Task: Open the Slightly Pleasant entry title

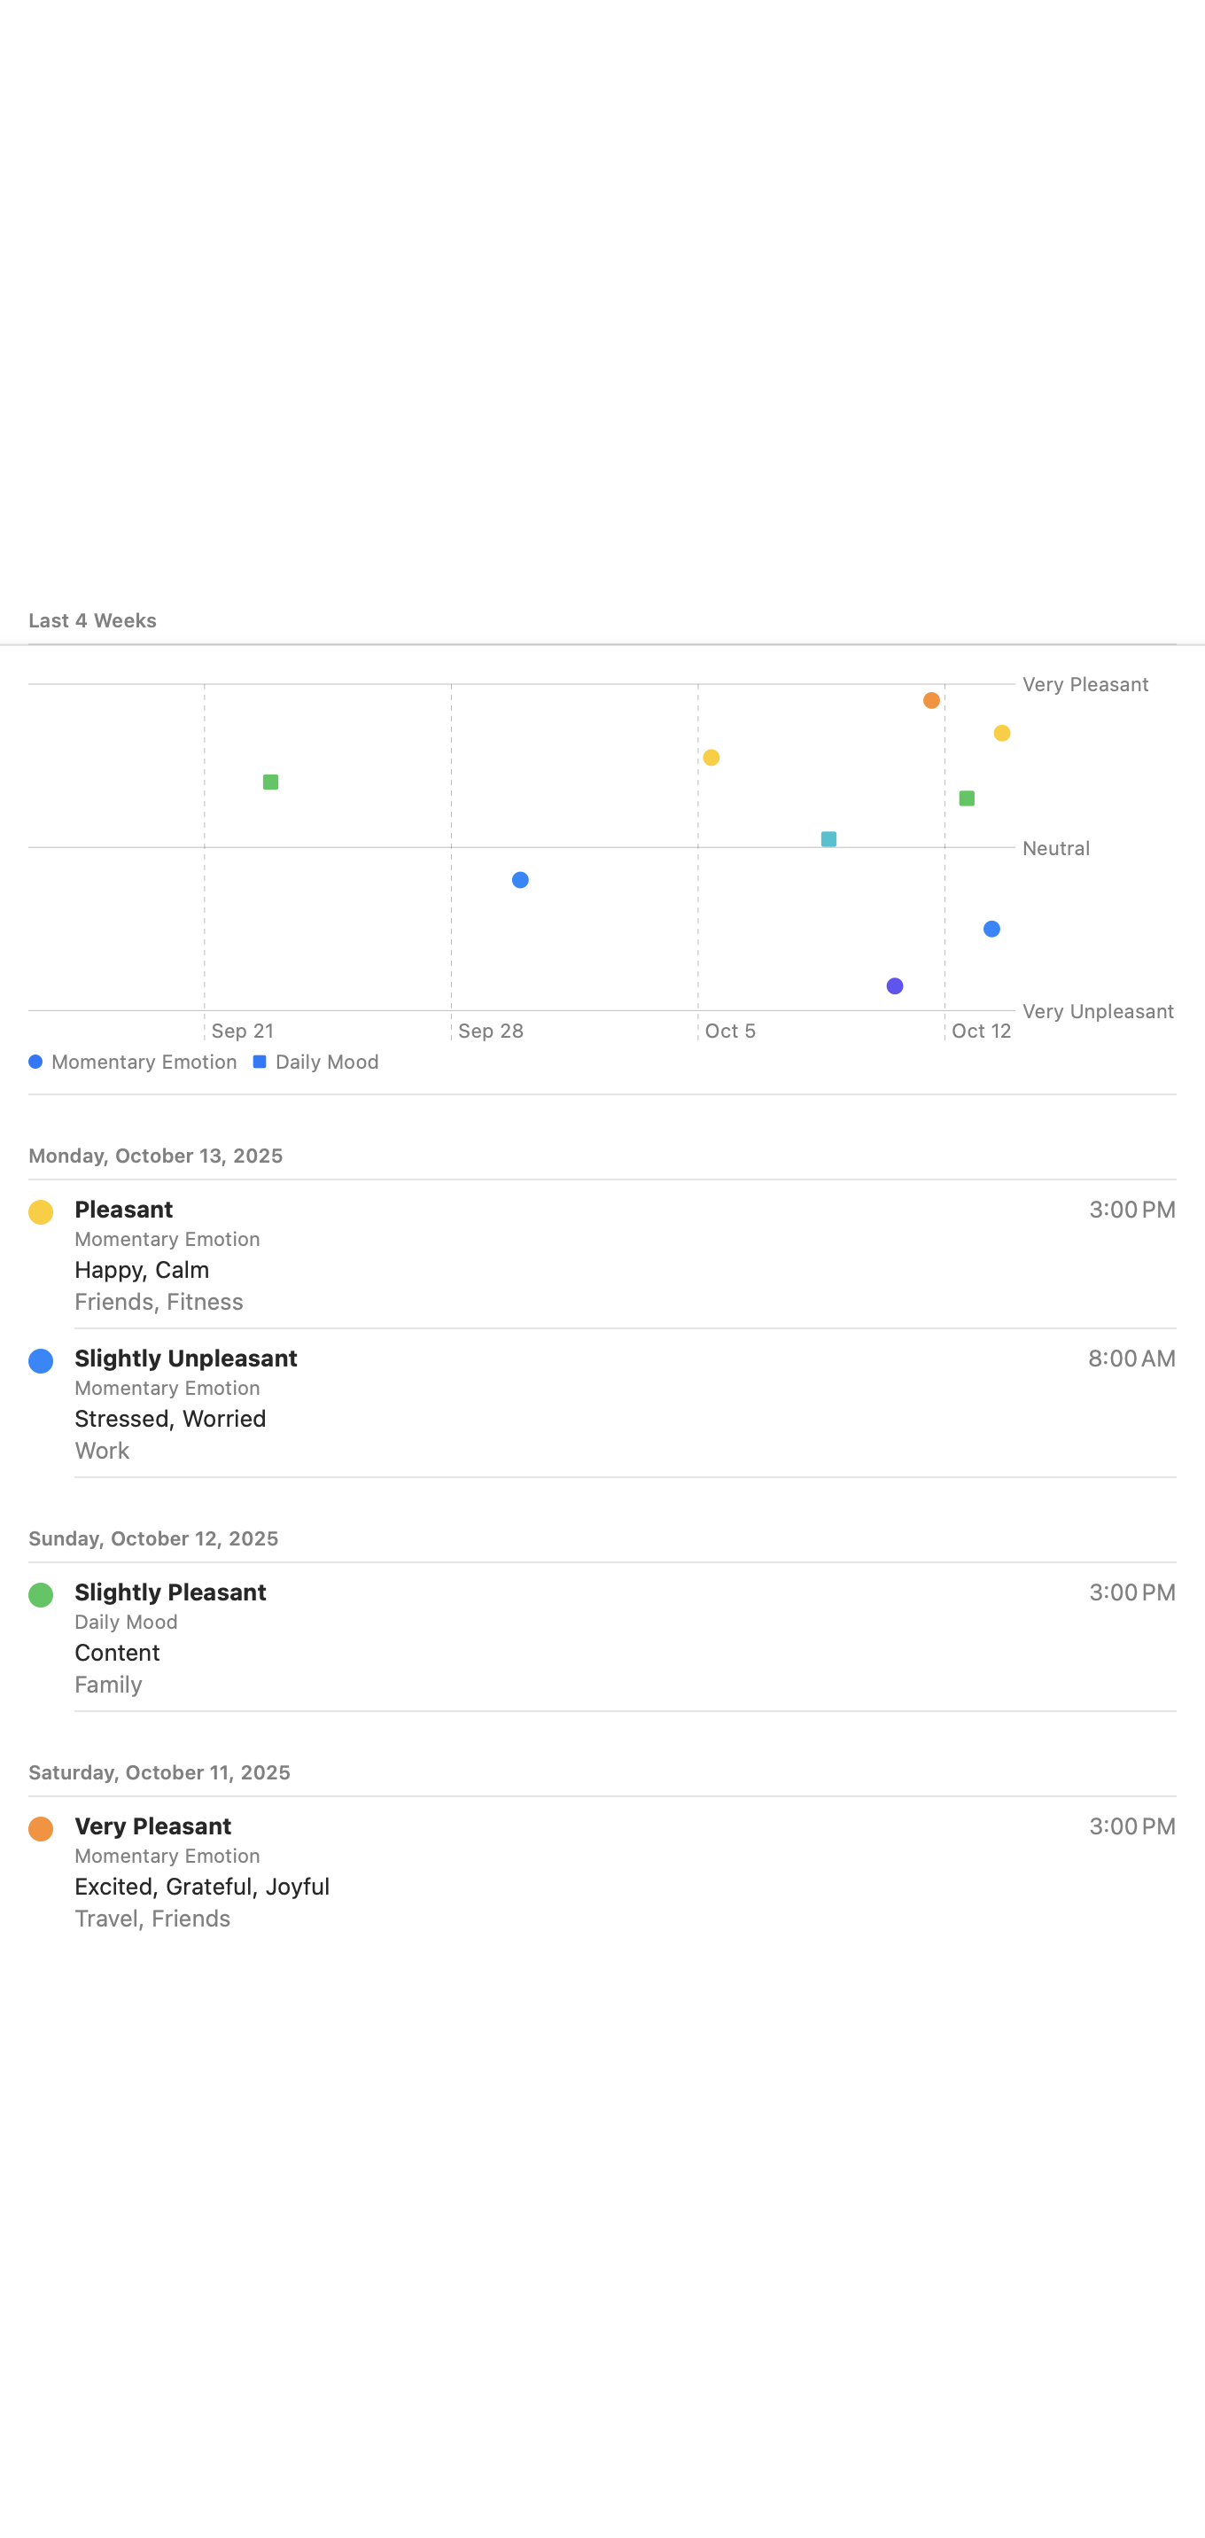Action: click(x=170, y=1593)
